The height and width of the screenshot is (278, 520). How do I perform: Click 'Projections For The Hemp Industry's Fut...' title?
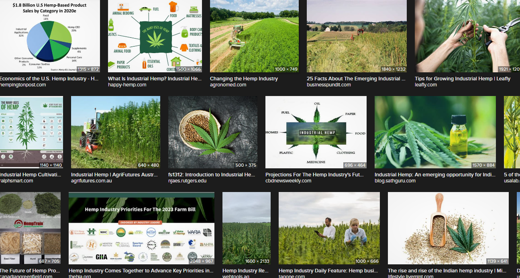pyautogui.click(x=314, y=175)
